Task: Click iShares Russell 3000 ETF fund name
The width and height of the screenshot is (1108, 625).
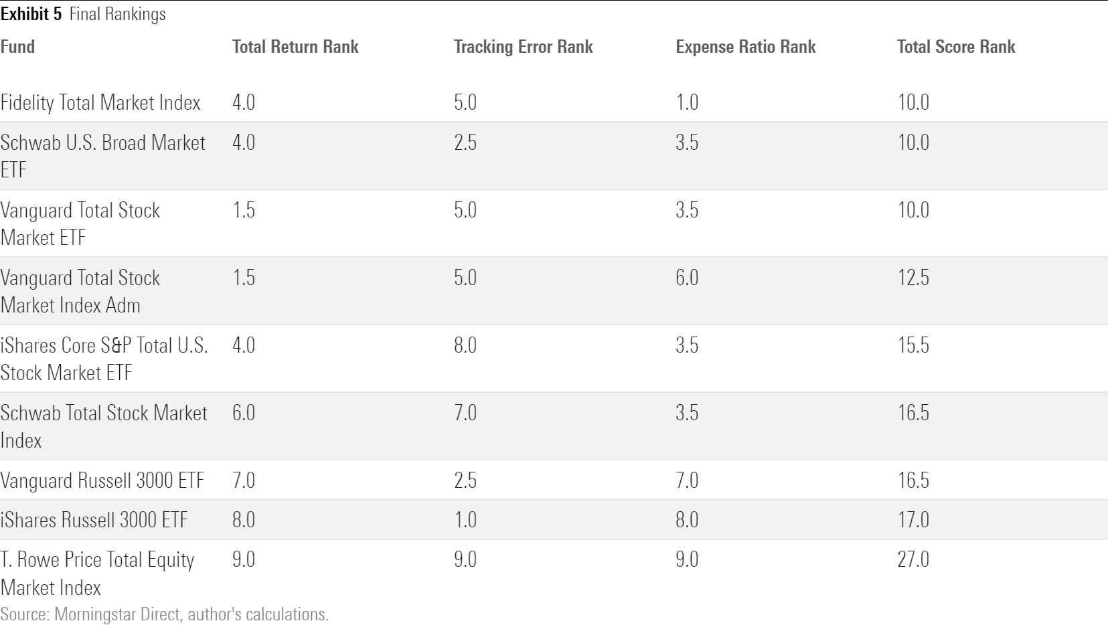Action: point(94,520)
